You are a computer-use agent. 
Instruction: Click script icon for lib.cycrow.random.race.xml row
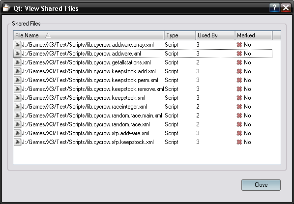[18, 124]
